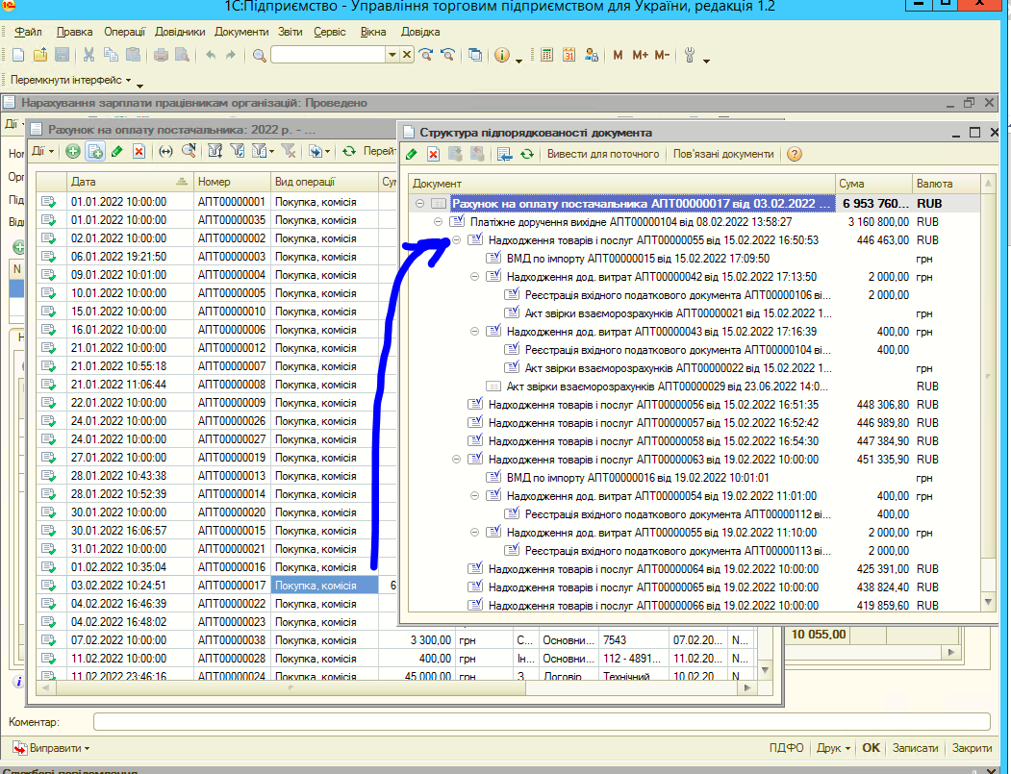Click refresh icon in Рахунок list toolbar
The height and width of the screenshot is (774, 1011).
pos(349,152)
